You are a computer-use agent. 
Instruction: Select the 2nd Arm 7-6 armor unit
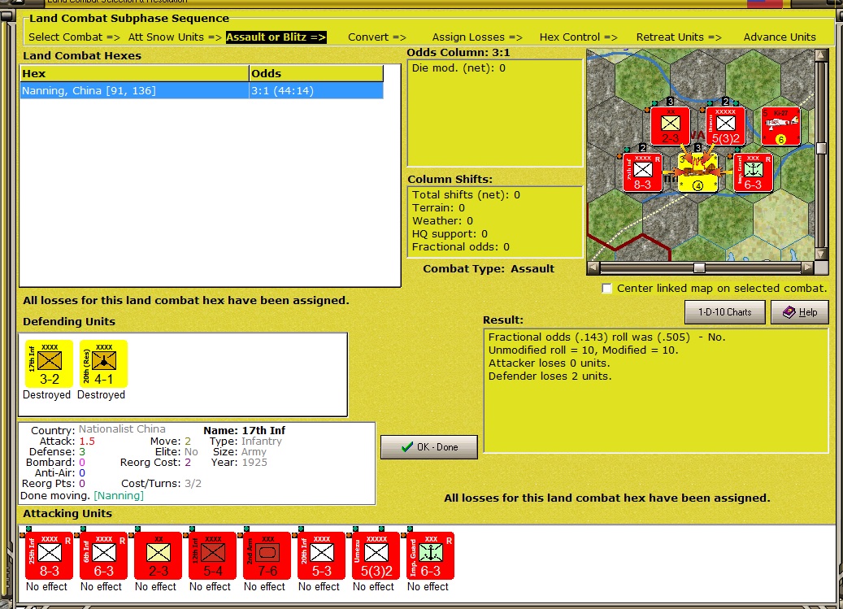267,555
